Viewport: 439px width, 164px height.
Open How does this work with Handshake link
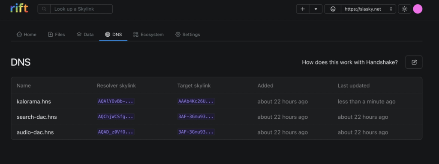coord(350,62)
